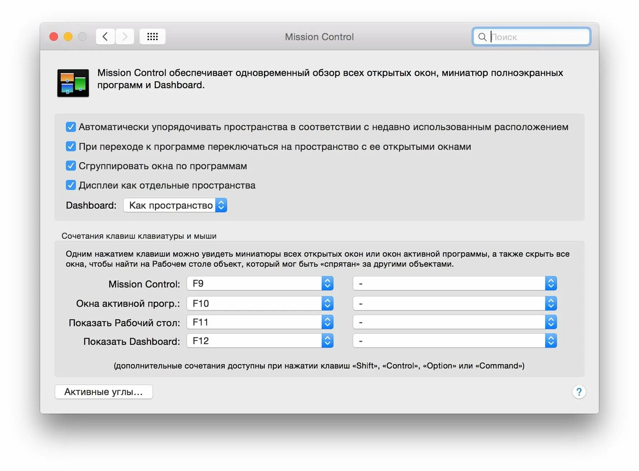This screenshot has height=471, width=639.
Task: Click the additional shortcuts hint about Shift, Control
Action: click(319, 366)
